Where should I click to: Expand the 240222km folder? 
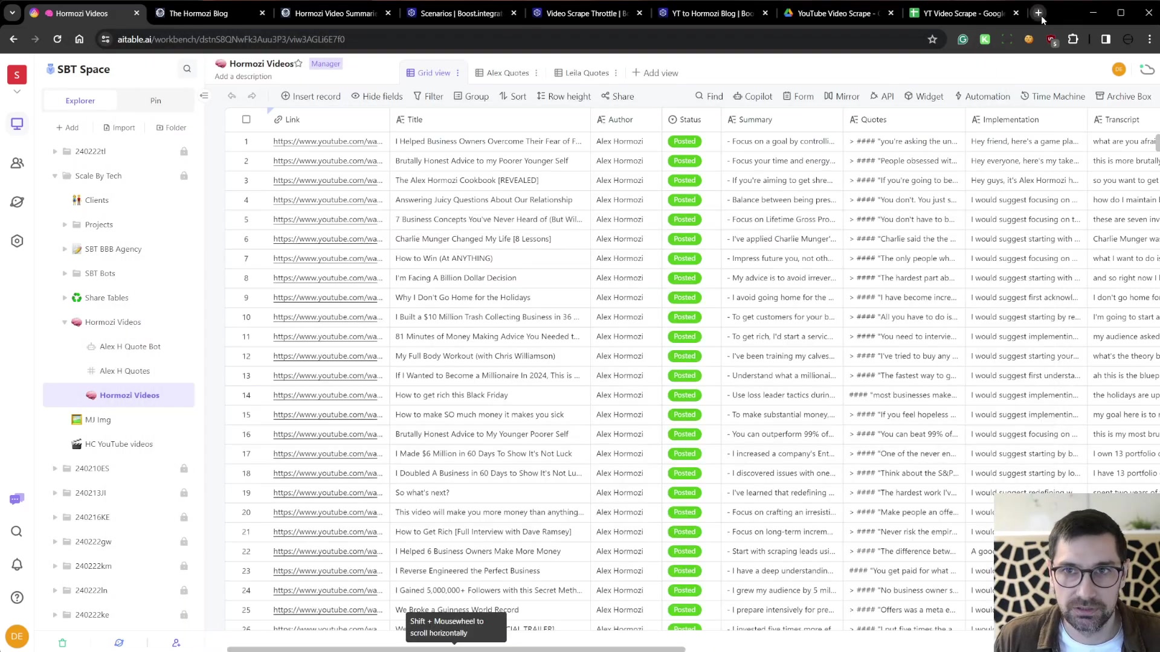point(55,566)
